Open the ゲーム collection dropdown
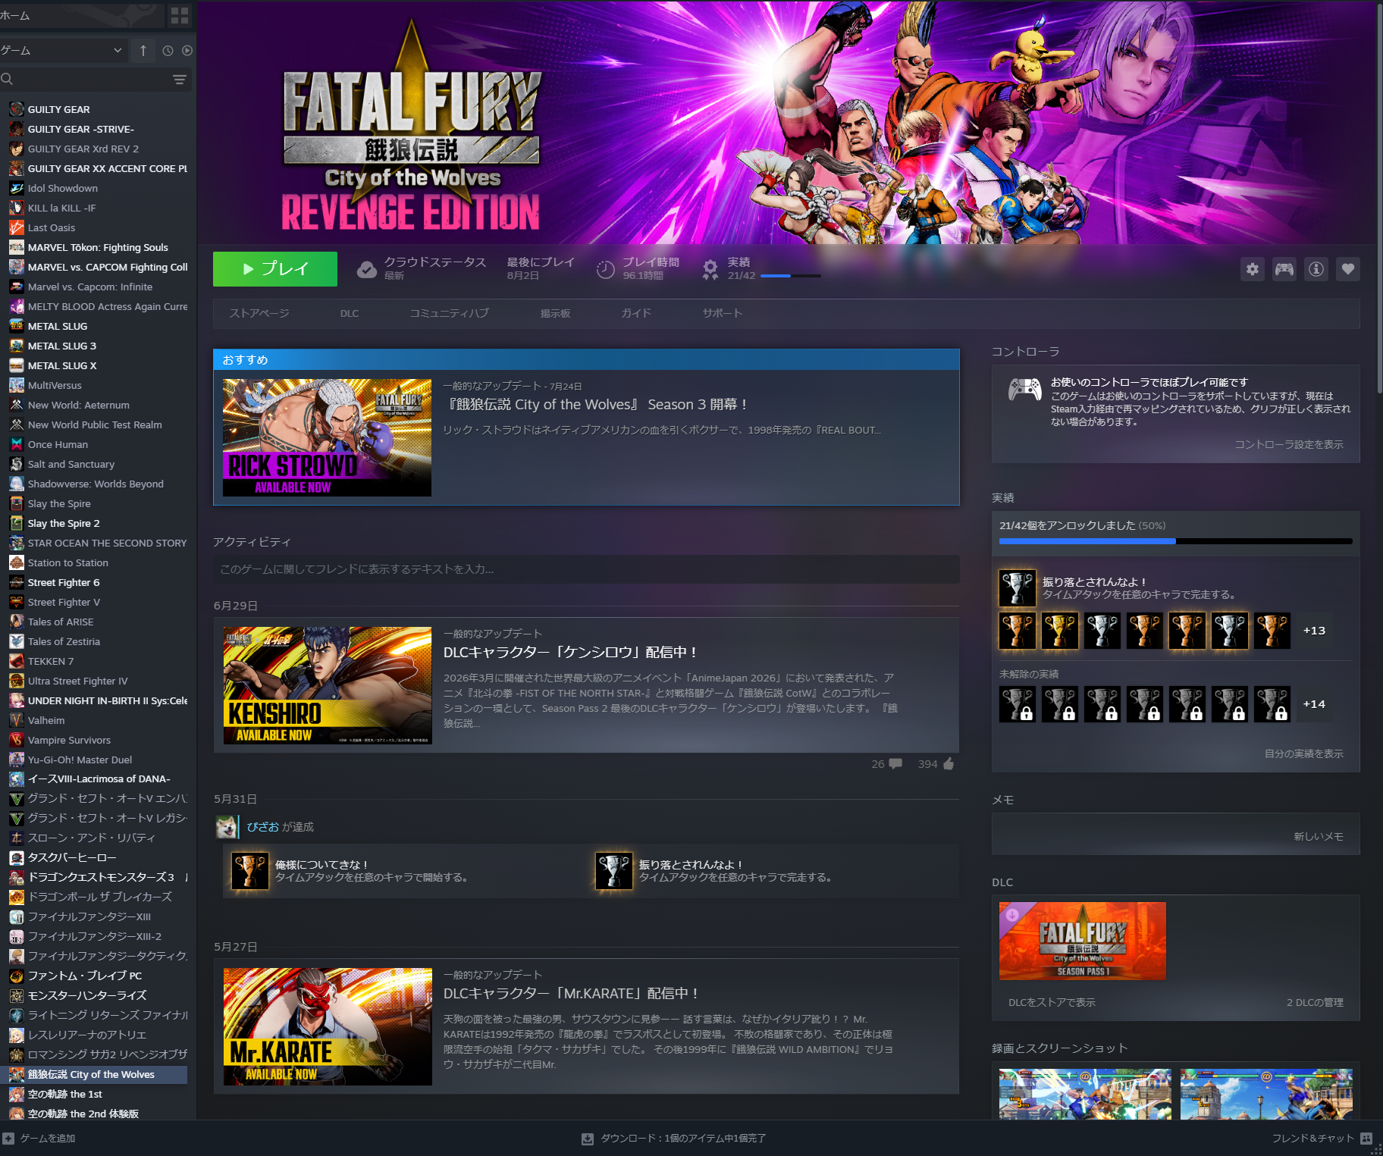Image resolution: width=1383 pixels, height=1156 pixels. 61,51
